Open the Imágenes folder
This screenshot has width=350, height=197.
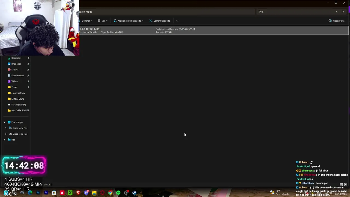[x=16, y=64]
